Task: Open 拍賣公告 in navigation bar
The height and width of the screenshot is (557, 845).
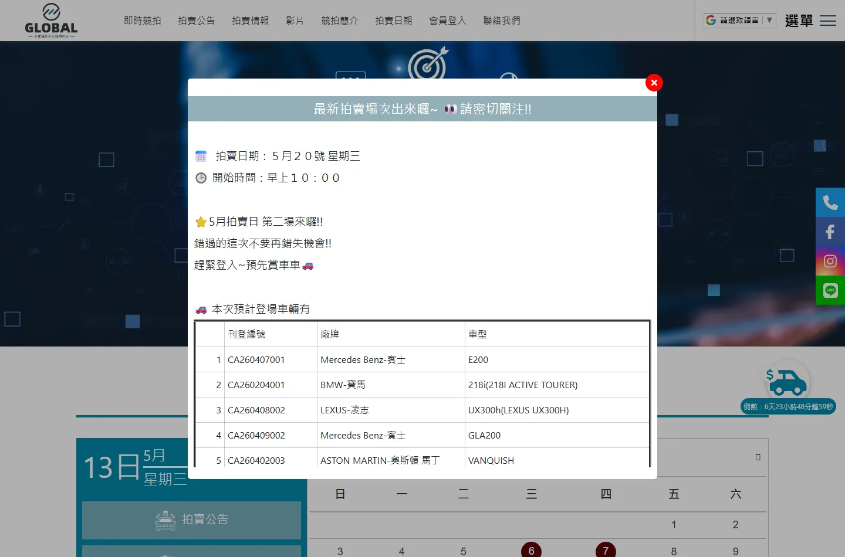Action: point(197,21)
